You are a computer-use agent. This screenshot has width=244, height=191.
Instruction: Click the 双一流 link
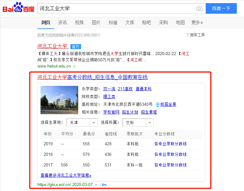tap(109, 89)
